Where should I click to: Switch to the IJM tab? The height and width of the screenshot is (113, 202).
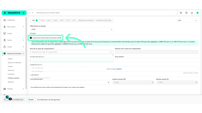click(x=62, y=20)
